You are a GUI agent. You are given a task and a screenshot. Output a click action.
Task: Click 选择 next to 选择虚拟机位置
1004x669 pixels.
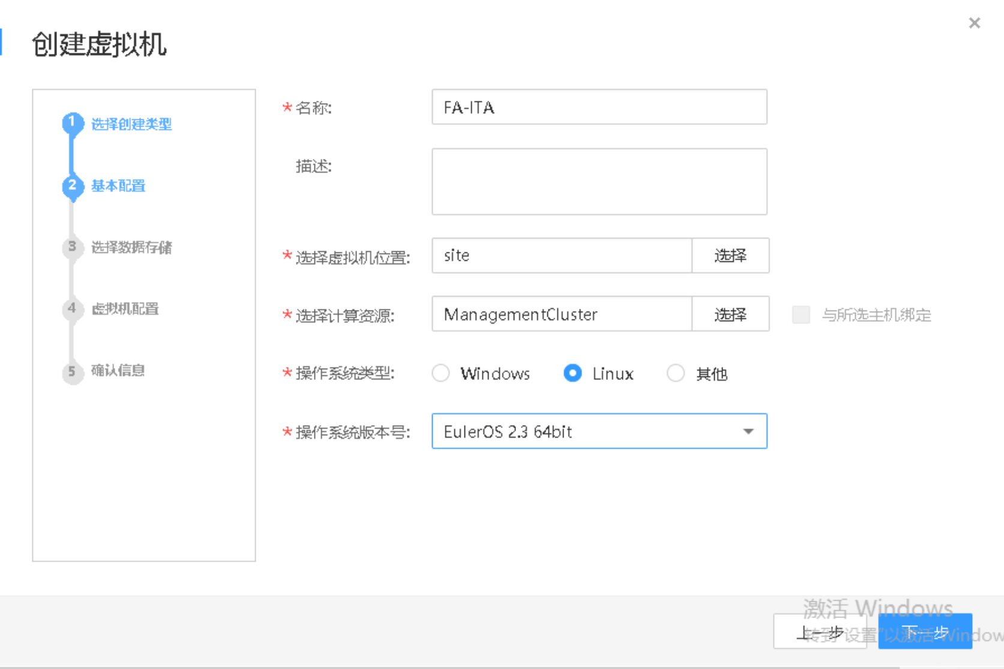(x=730, y=255)
